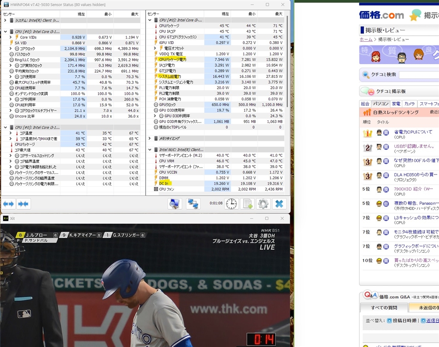Select the CPUパッケージ電力 row

[219, 59]
